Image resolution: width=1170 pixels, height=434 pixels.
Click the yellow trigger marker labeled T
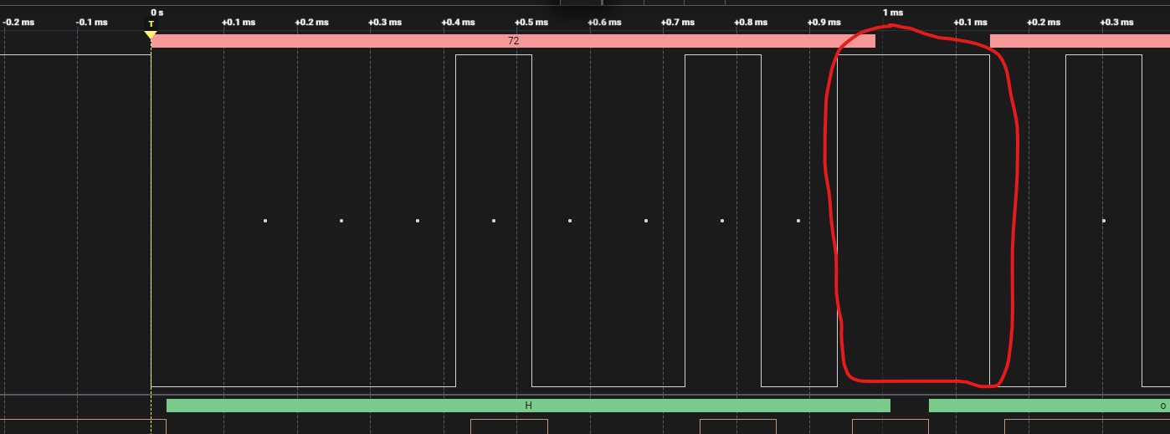point(151,34)
